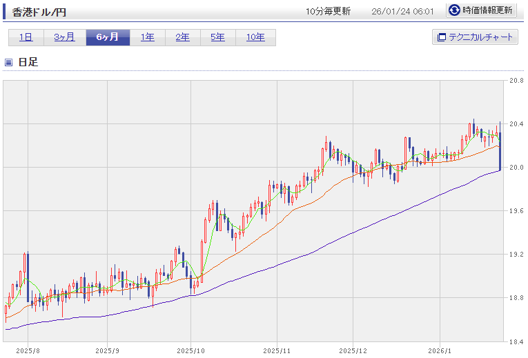Click the 26/01/24 06:01 timestamp

coord(402,11)
